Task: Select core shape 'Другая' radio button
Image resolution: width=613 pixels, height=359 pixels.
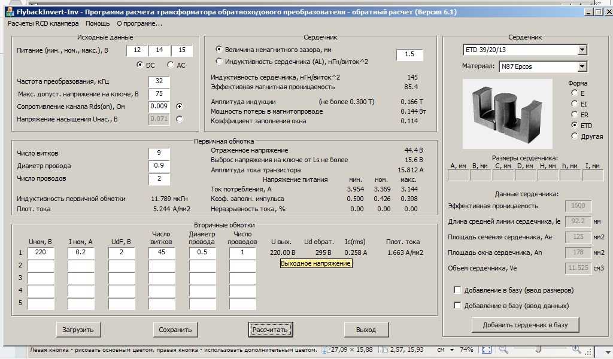Action: click(x=574, y=136)
